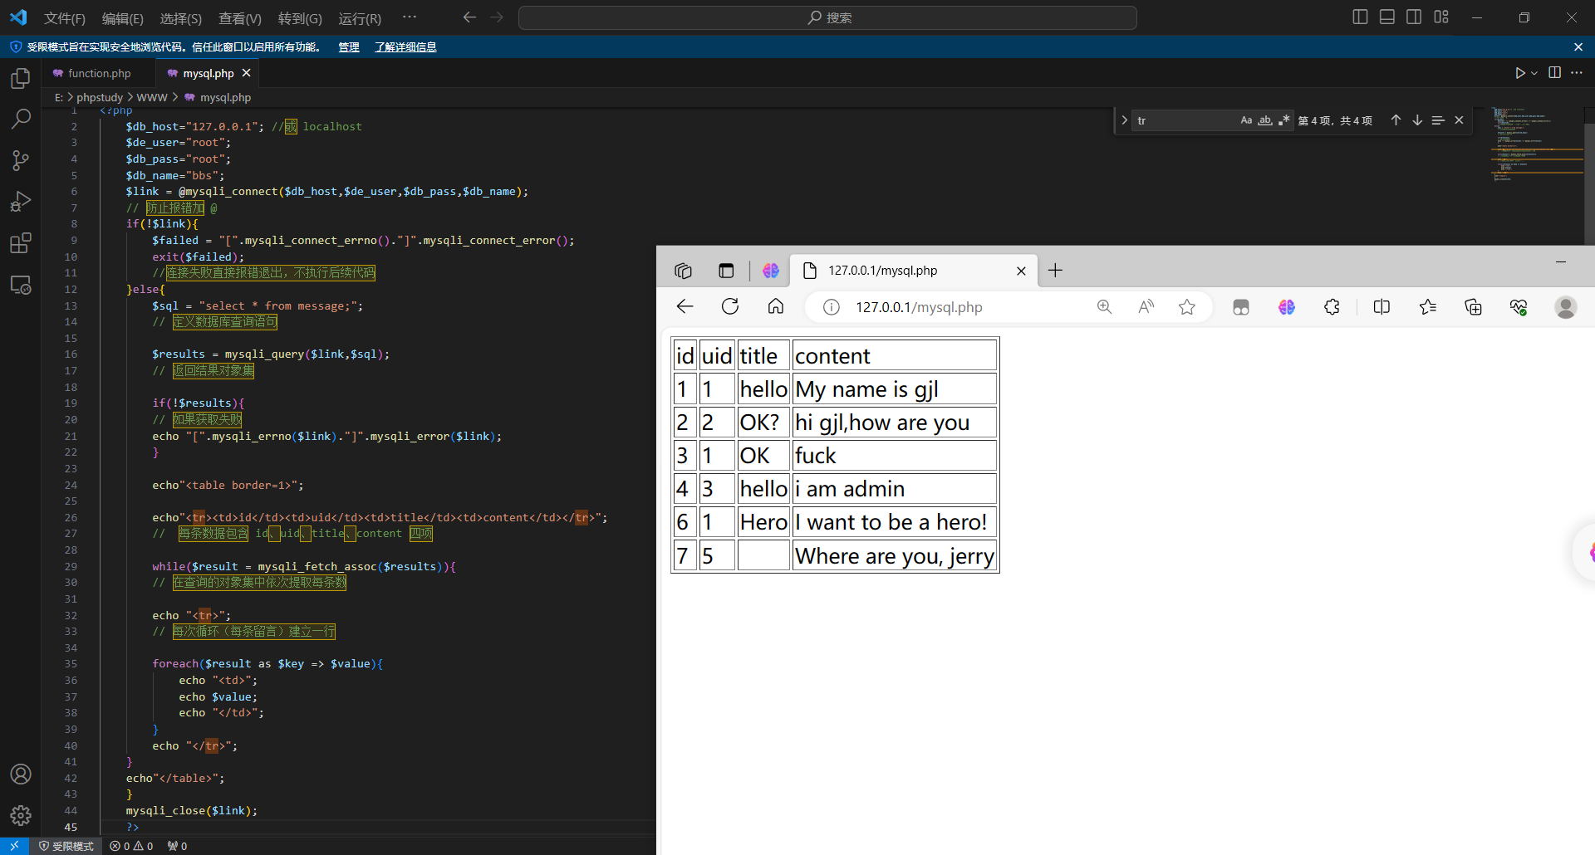This screenshot has height=855, width=1595.
Task: Toggle the bottom panel layout
Action: 1387,17
